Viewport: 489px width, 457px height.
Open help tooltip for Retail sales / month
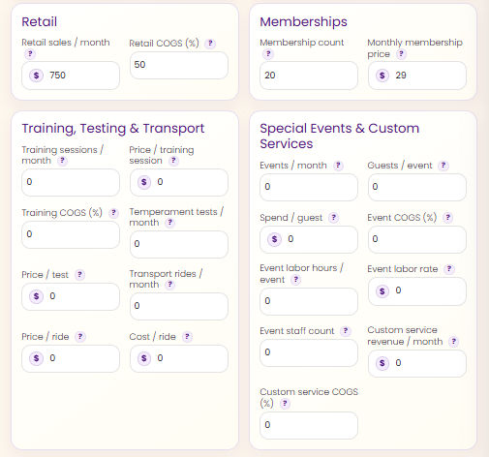[x=30, y=54]
